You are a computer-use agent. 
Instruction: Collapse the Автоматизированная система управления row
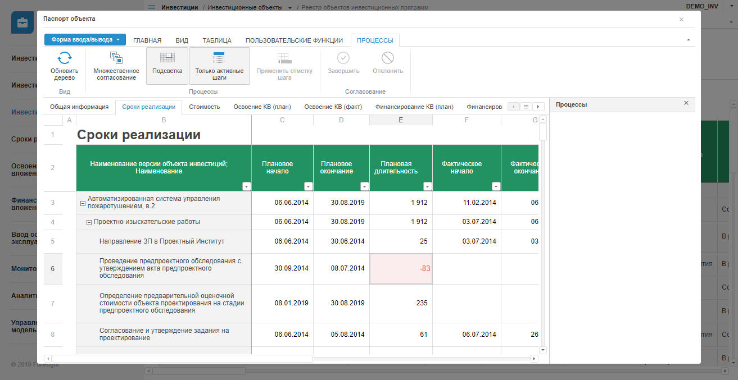83,203
